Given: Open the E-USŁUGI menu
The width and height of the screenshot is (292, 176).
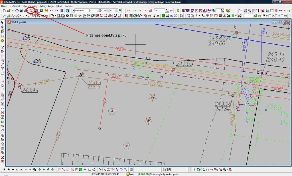Looking at the screenshot, I should click(x=15, y=6).
